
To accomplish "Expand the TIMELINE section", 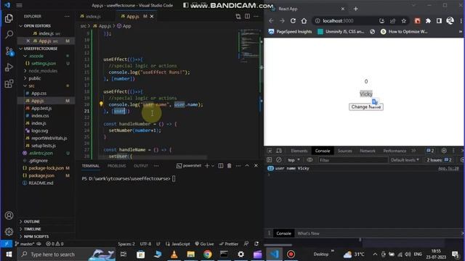I will [x=32, y=229].
